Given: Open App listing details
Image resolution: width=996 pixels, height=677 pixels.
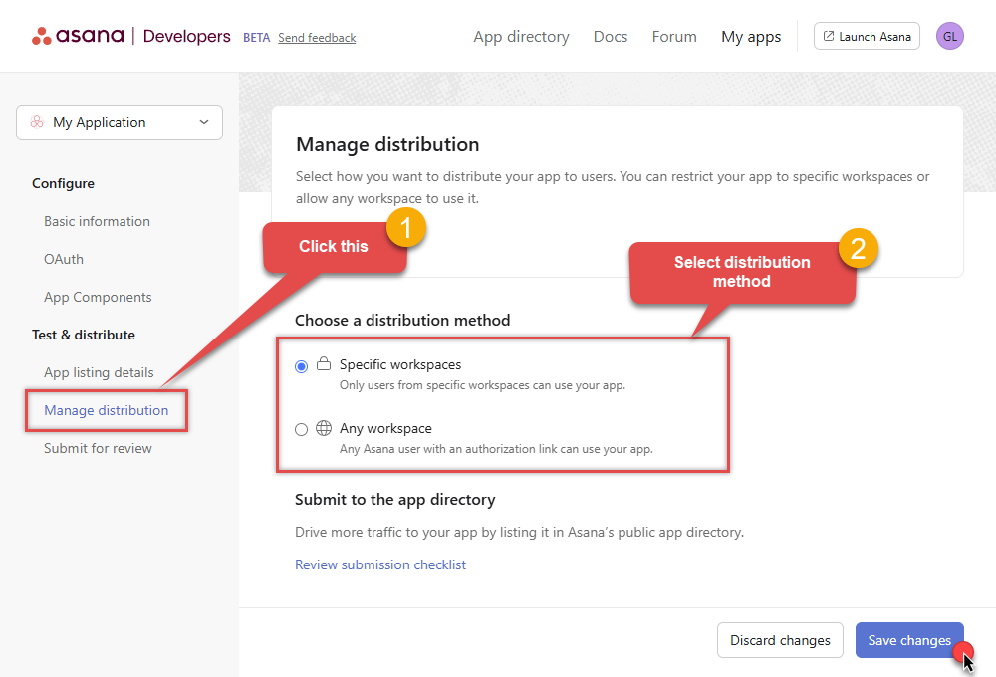Looking at the screenshot, I should 99,372.
